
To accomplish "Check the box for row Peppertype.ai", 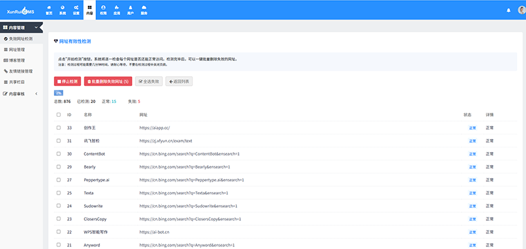I will pos(59,180).
